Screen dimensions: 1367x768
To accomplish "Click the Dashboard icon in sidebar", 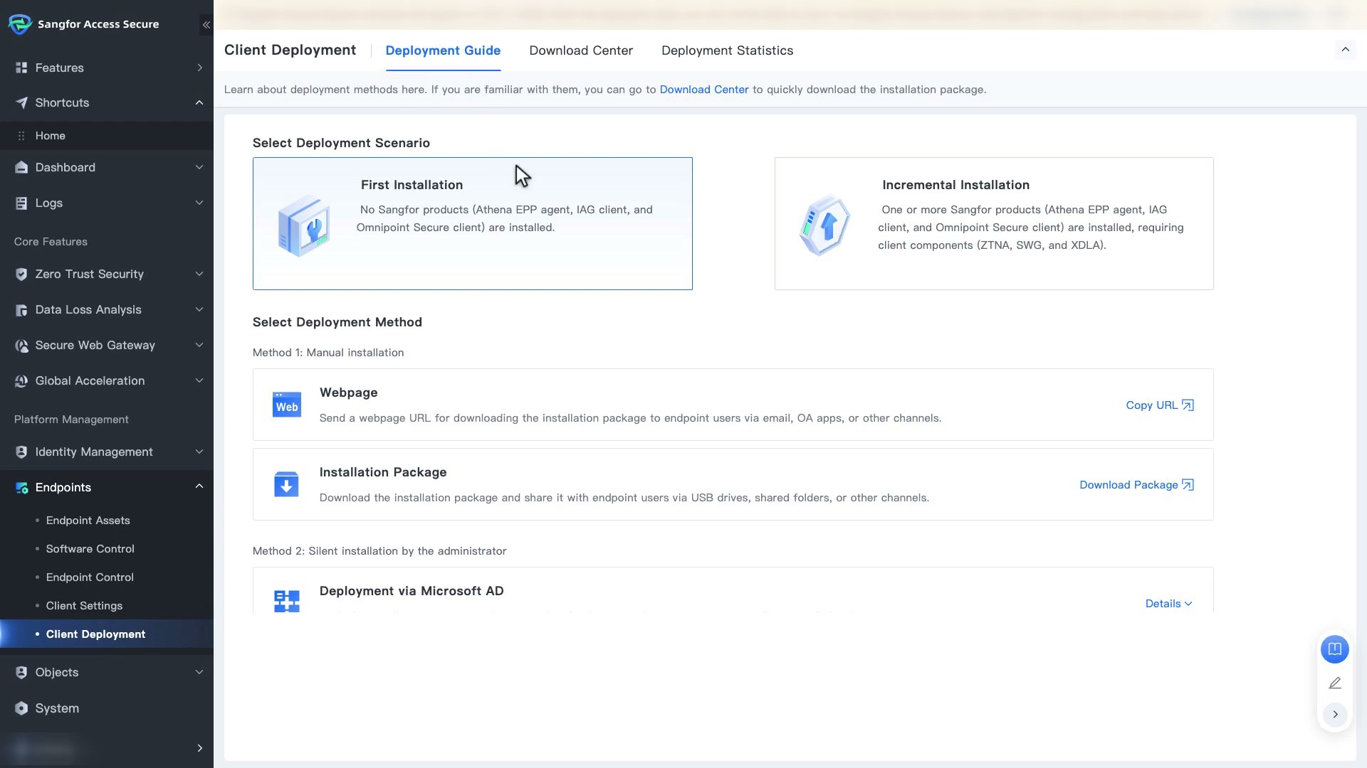I will coord(21,167).
